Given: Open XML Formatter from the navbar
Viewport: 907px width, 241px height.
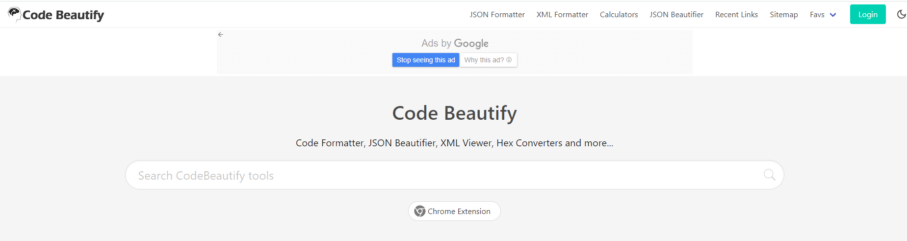Looking at the screenshot, I should pos(562,15).
